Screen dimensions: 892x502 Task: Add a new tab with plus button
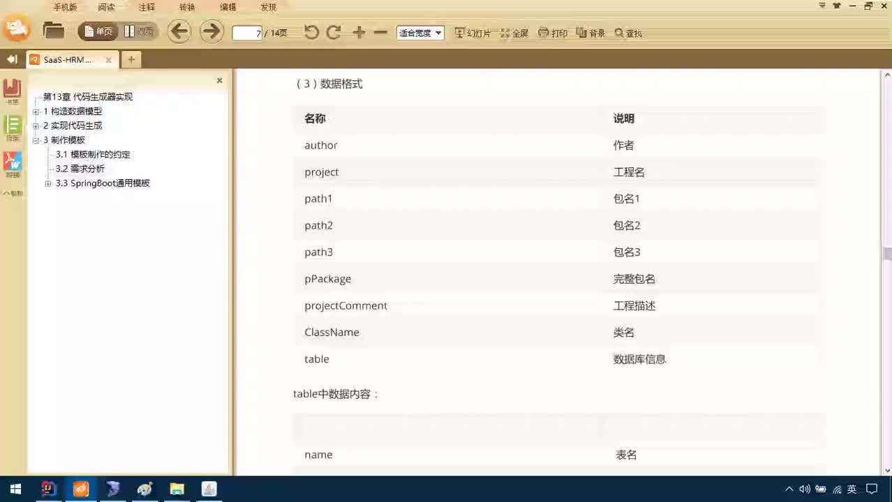pos(131,59)
